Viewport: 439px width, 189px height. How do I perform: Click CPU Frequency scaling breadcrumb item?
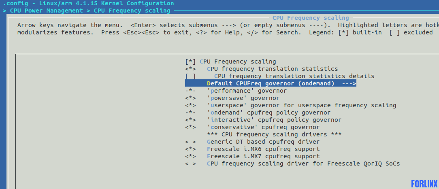pyautogui.click(x=132, y=11)
